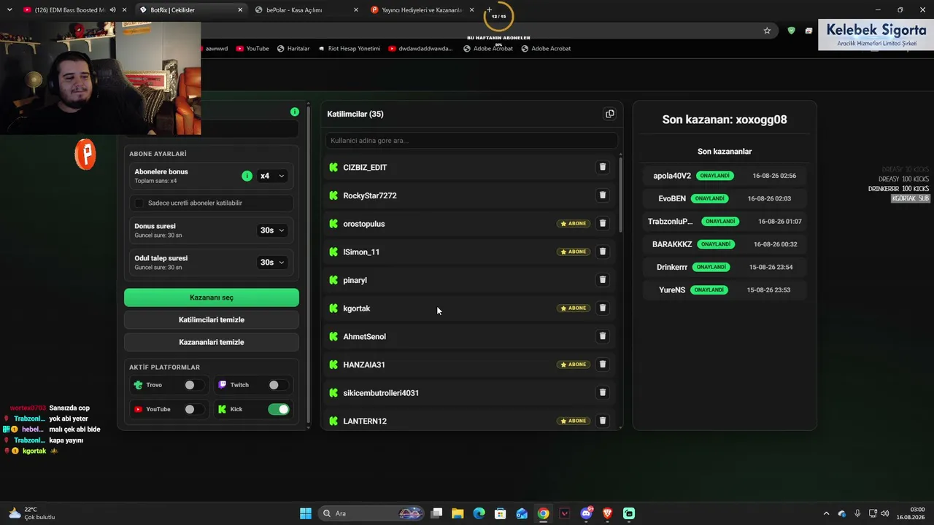The width and height of the screenshot is (934, 525).
Task: Close the BotRix Cekilisler tab
Action: pos(240,10)
